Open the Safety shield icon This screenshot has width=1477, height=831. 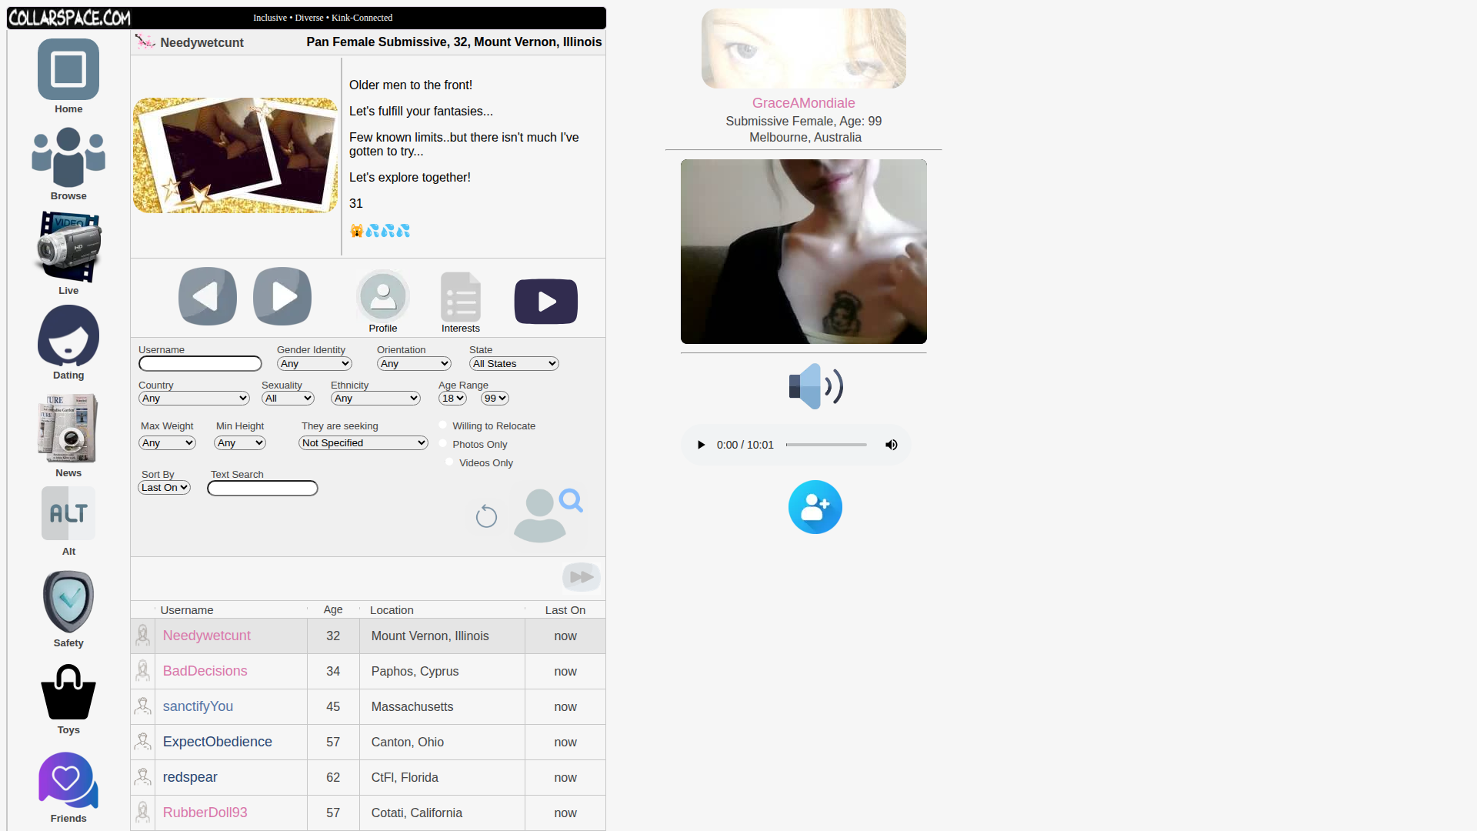68,602
